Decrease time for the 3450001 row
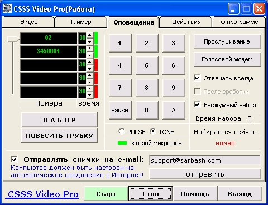The width and height of the screenshot is (268, 205). [x=90, y=55]
